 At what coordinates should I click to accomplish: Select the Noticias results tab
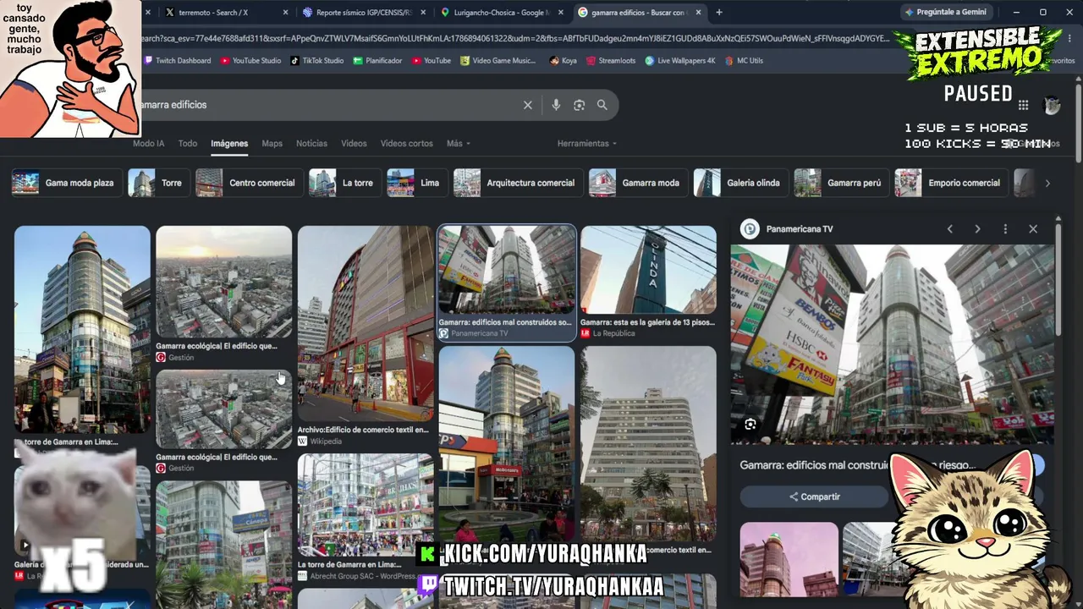(x=311, y=144)
